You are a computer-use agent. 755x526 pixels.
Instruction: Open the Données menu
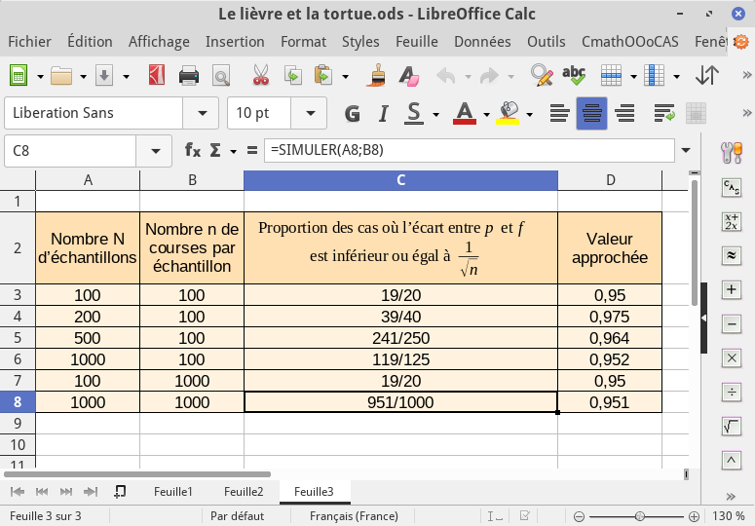pos(482,42)
